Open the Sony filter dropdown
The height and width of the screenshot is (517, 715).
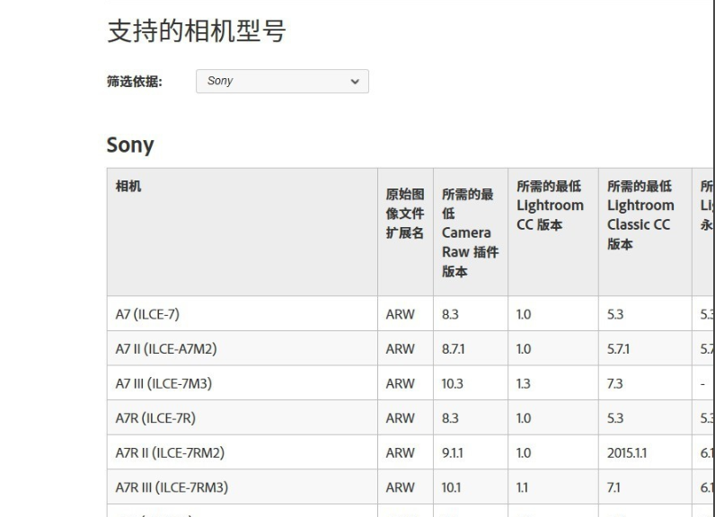[281, 81]
